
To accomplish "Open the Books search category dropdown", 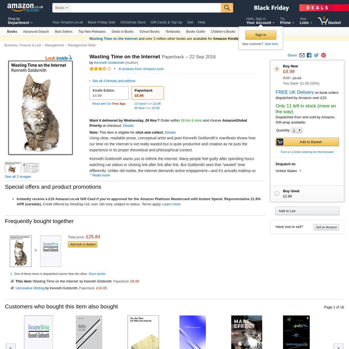I will (61, 8).
